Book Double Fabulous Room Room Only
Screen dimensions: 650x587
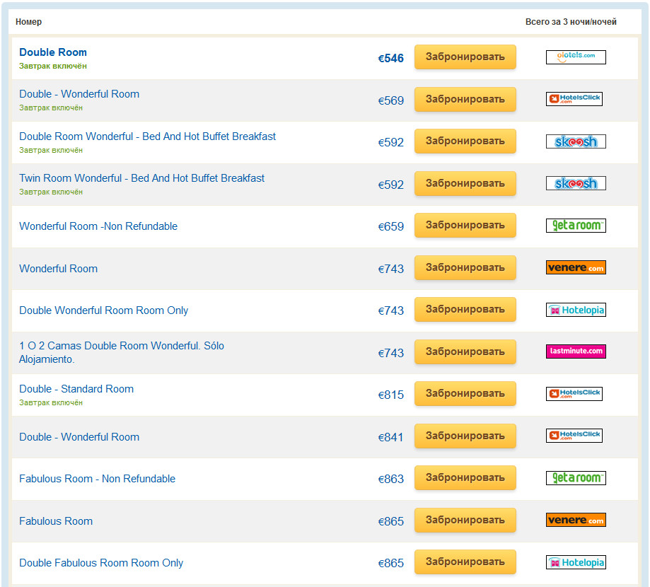(x=465, y=562)
